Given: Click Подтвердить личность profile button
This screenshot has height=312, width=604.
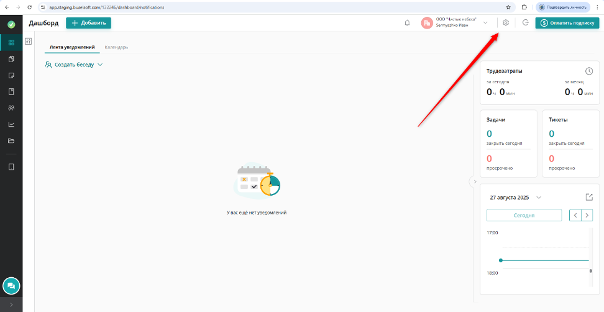Looking at the screenshot, I should click(x=563, y=7).
